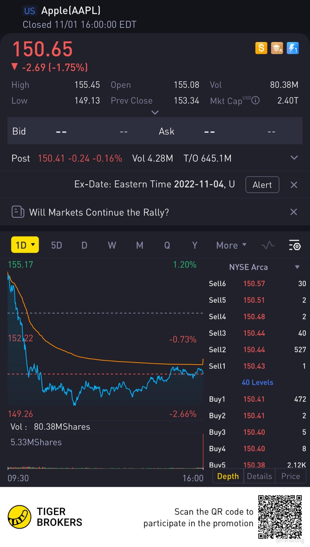Select Buy1 order row with 472

[257, 399]
